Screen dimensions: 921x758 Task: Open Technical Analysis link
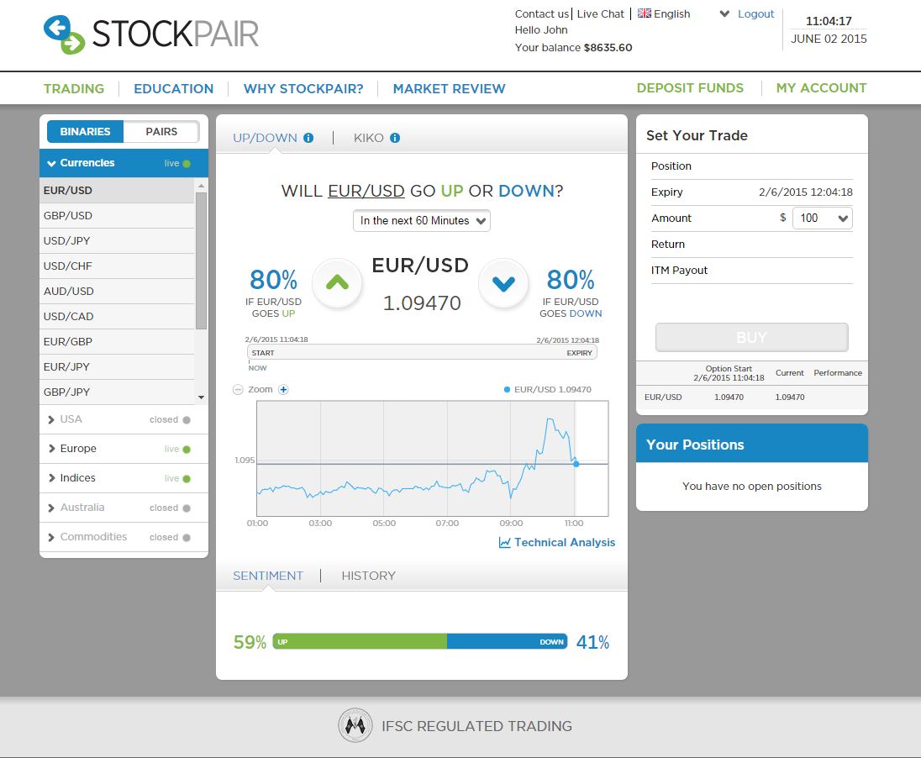pyautogui.click(x=557, y=542)
